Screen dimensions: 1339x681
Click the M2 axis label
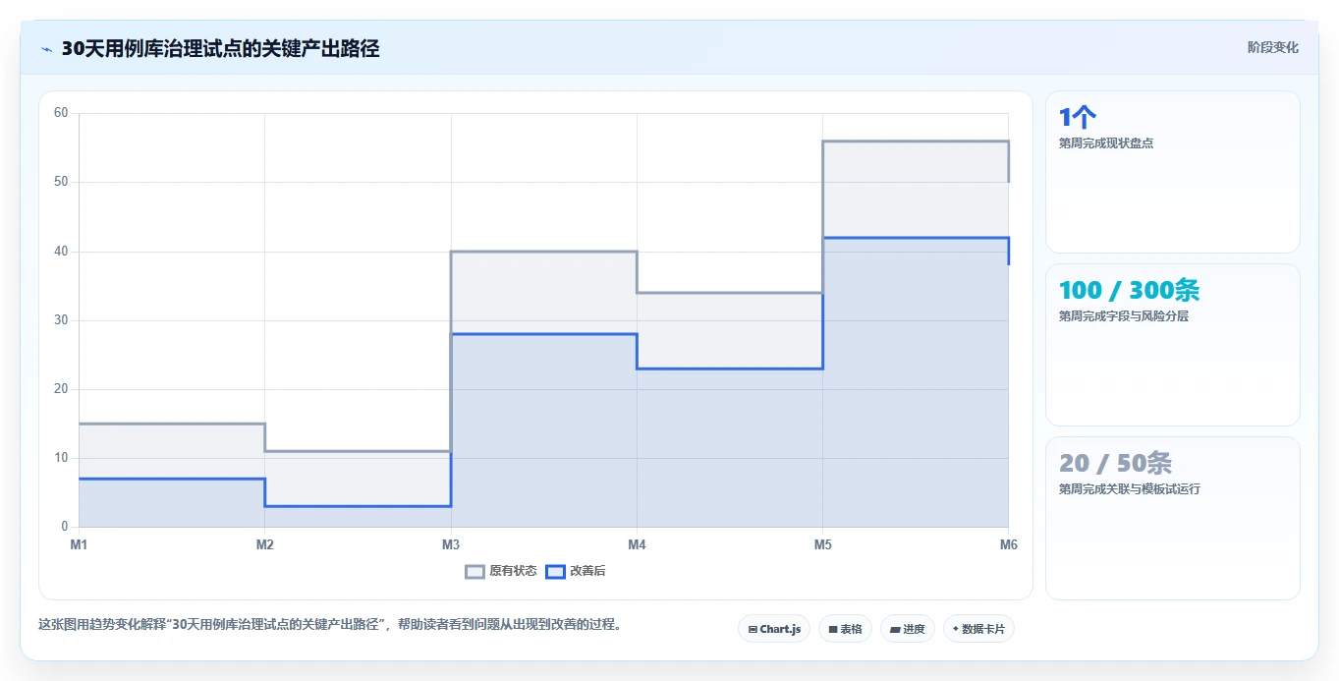264,543
